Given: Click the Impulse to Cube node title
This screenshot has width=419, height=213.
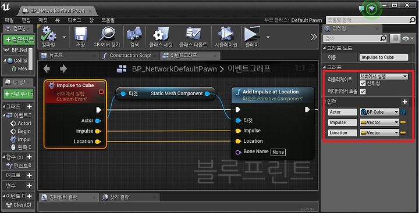Looking at the screenshot, I should coord(75,85).
